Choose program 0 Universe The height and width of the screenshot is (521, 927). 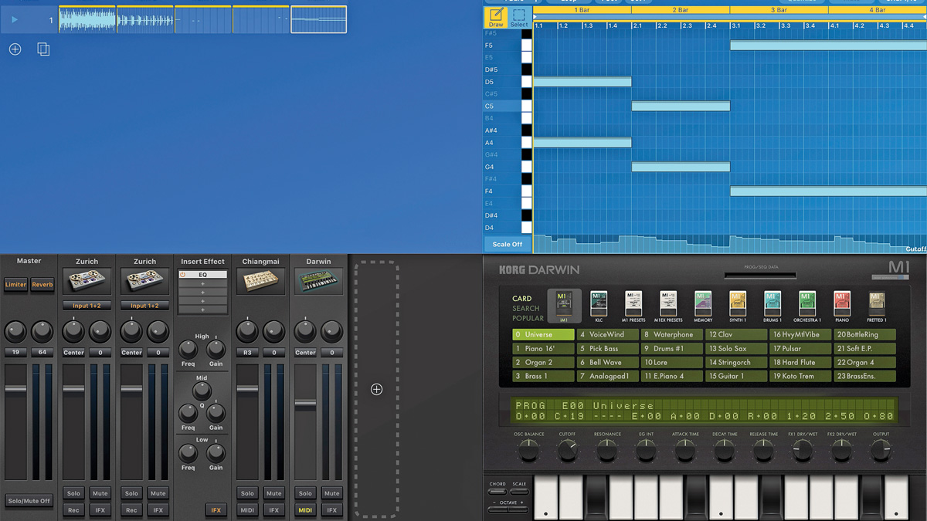(x=543, y=335)
